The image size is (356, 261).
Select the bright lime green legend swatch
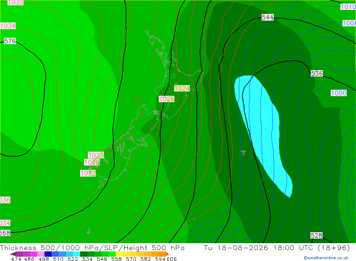click(112, 254)
